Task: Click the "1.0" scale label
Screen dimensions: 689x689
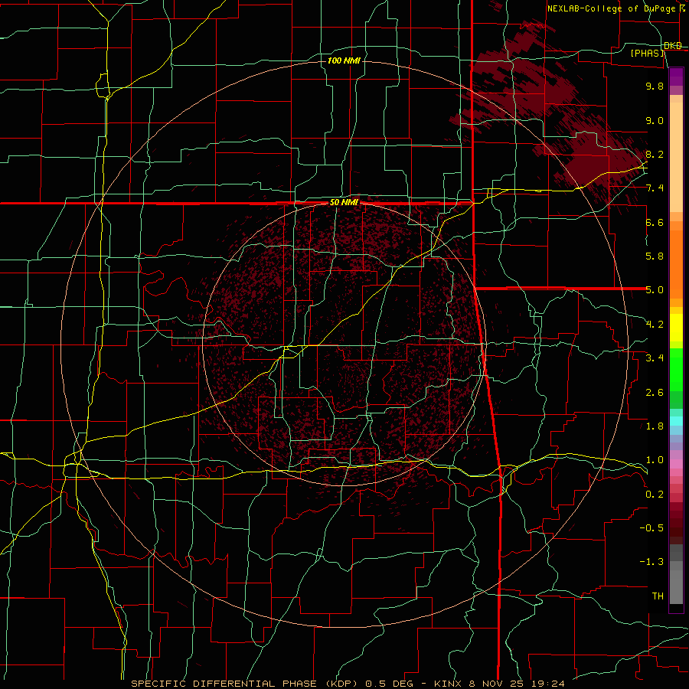Action: 655,460
